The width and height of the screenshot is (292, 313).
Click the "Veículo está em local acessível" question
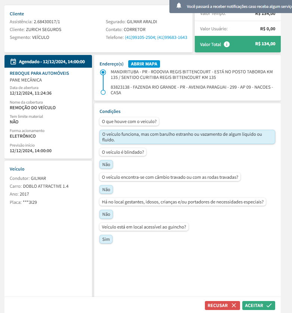(144, 227)
